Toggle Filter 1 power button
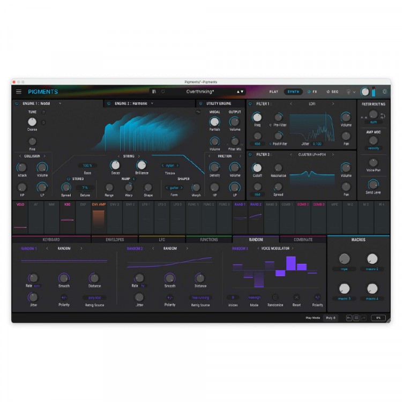The height and width of the screenshot is (402, 402). 250,103
